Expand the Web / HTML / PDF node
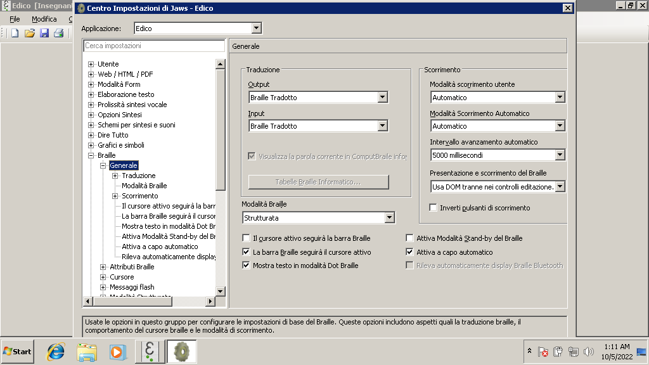The width and height of the screenshot is (649, 365). [91, 75]
